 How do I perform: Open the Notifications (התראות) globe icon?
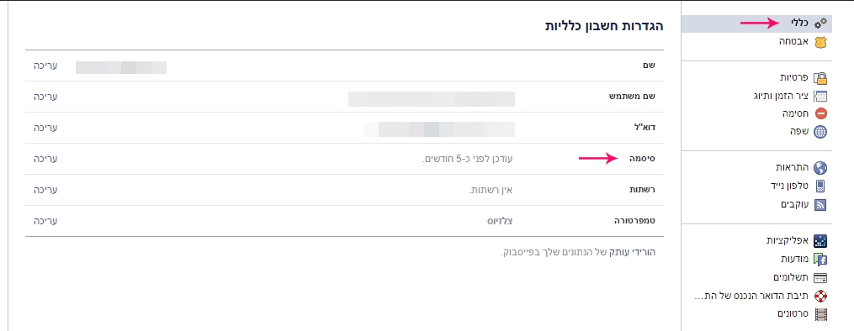pyautogui.click(x=820, y=167)
